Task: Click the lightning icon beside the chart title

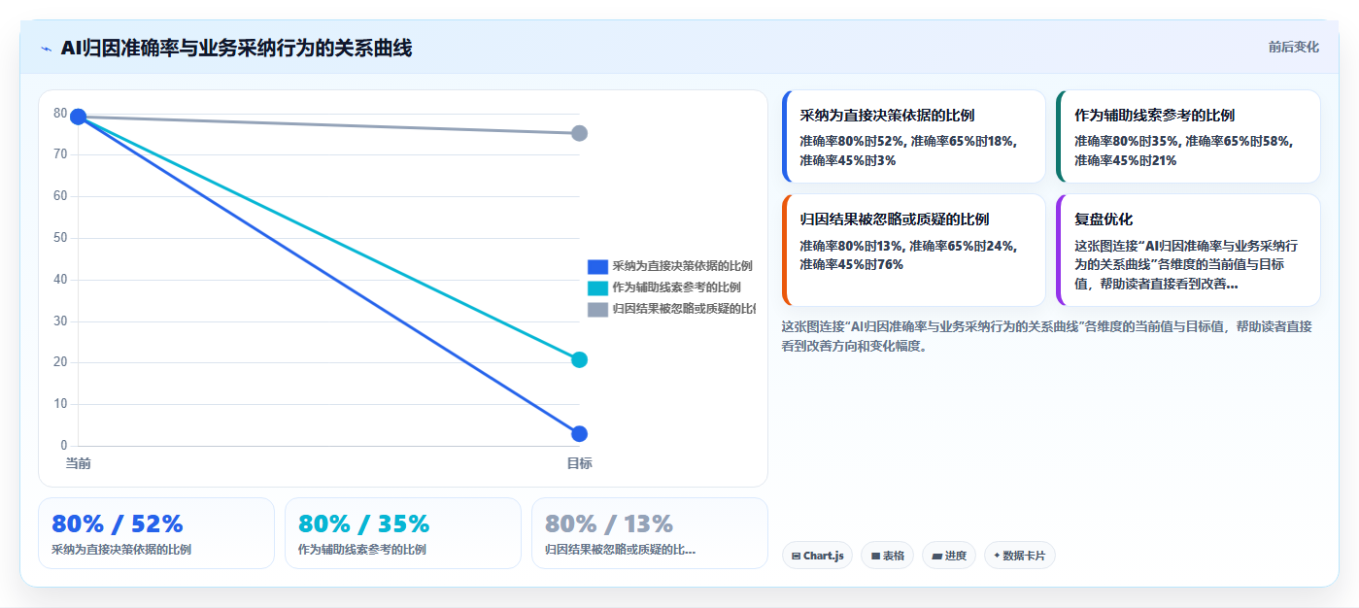Action: (x=47, y=49)
